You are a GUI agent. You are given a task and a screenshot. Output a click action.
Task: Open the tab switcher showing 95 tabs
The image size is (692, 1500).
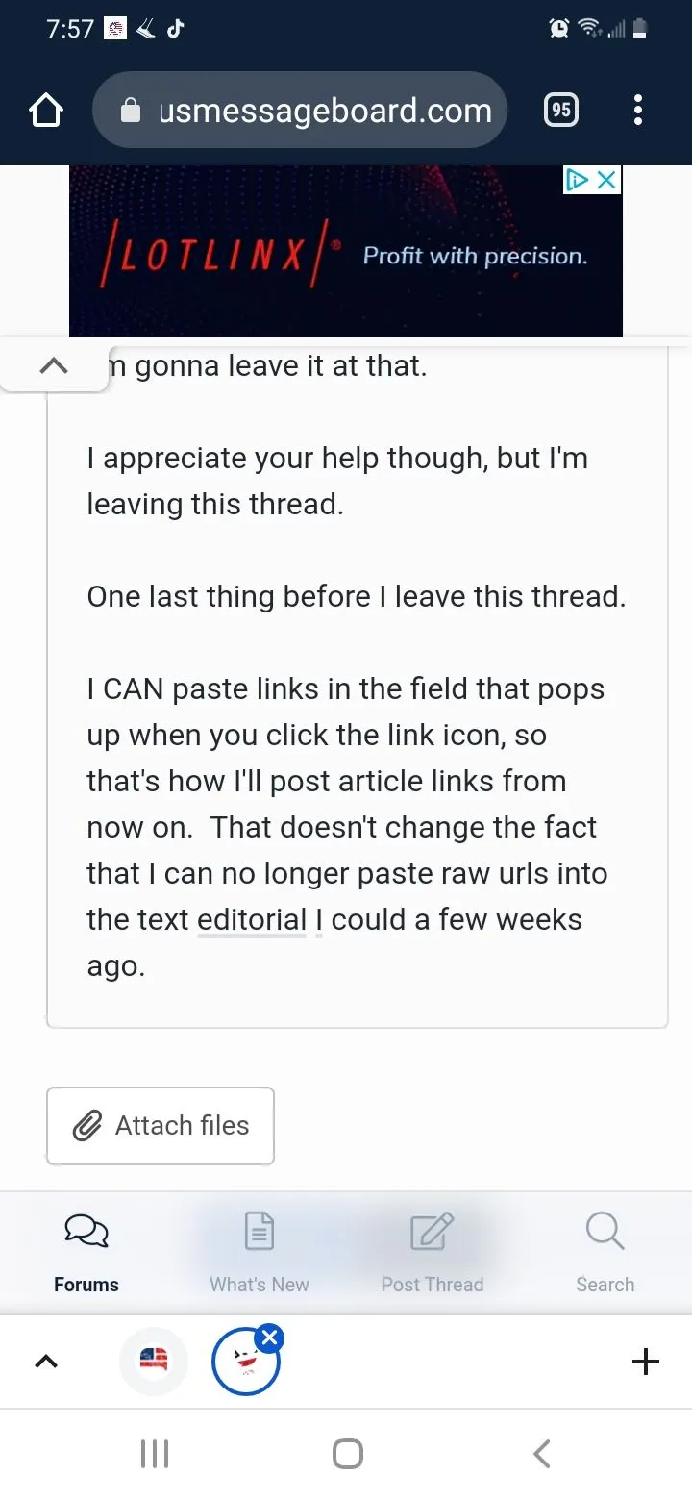tap(561, 111)
